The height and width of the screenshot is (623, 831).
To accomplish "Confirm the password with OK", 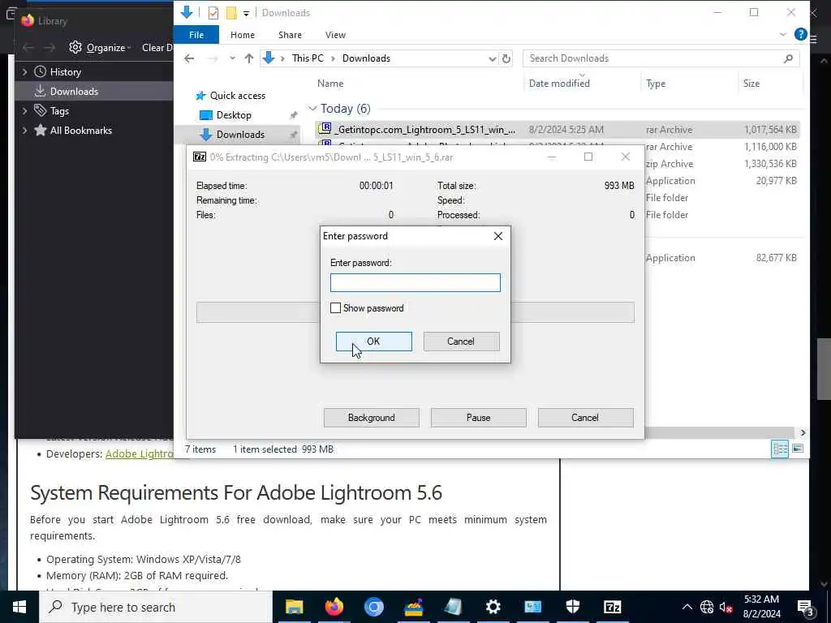I will click(x=373, y=342).
